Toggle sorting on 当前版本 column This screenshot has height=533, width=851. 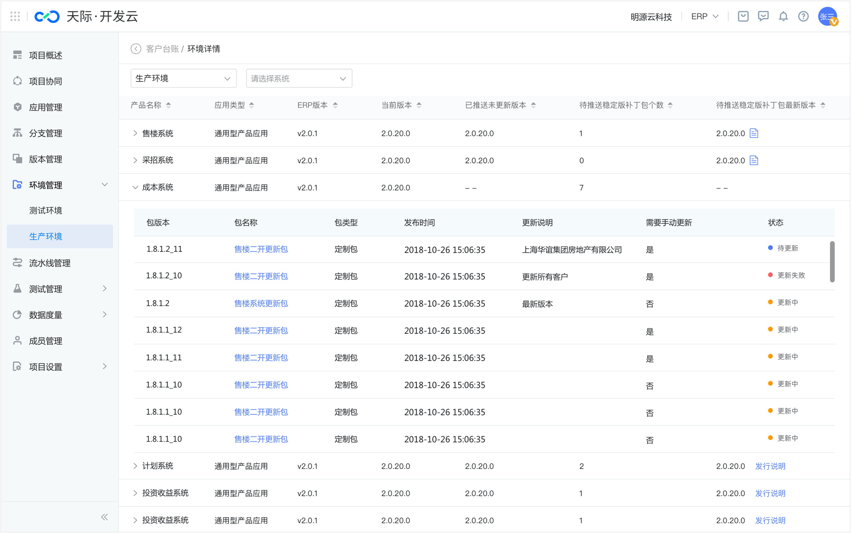pos(419,105)
